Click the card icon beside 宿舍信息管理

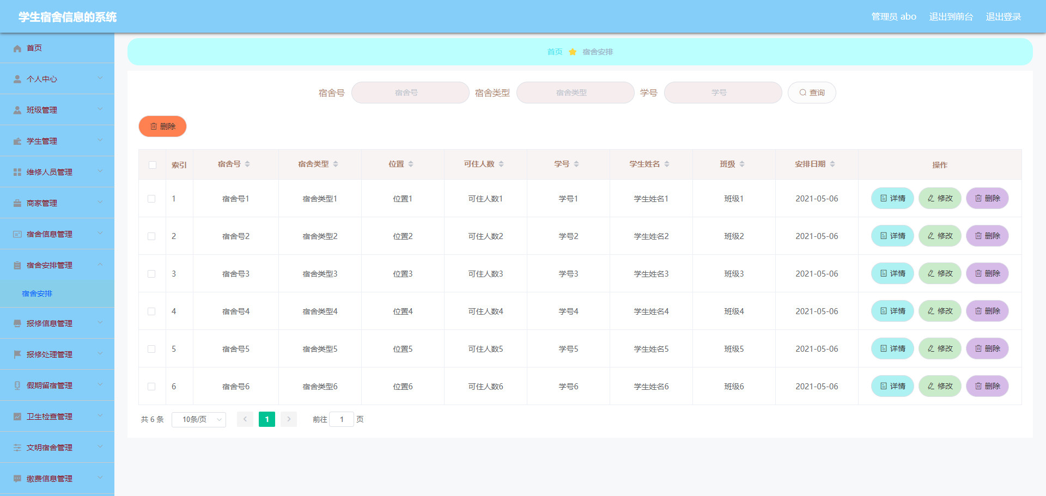(x=17, y=234)
